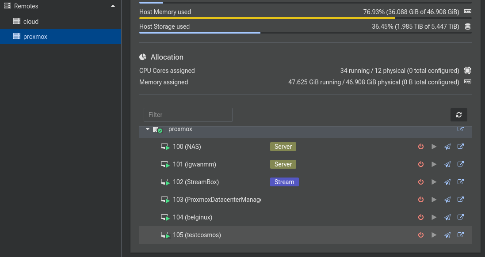Click the memory icon beside Host Memory used
The height and width of the screenshot is (257, 485).
468,11
